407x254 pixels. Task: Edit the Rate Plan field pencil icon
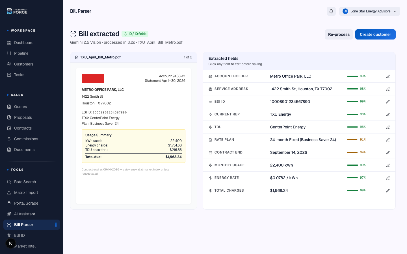[388, 140]
